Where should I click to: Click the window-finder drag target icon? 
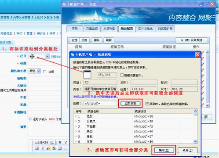pyautogui.click(x=87, y=75)
